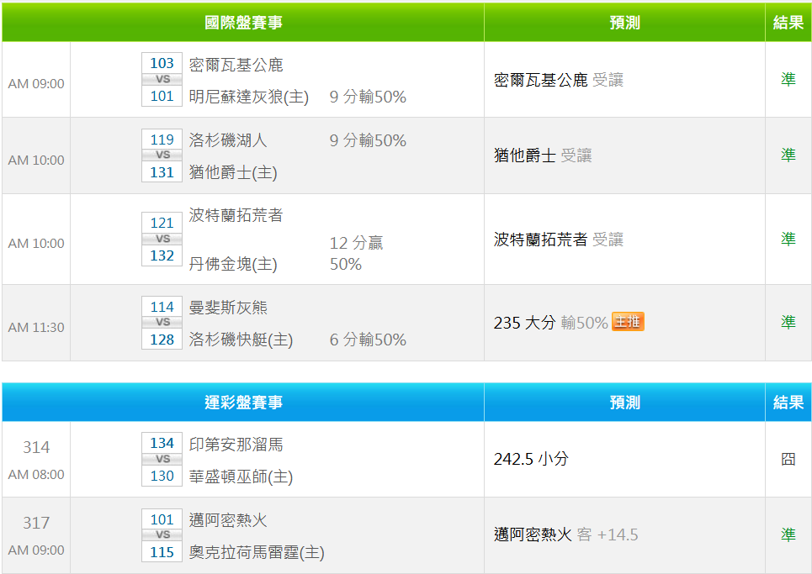812x574 pixels.
Task: Click result 準 in 密爾瓦基公鹿 row
Action: click(788, 79)
